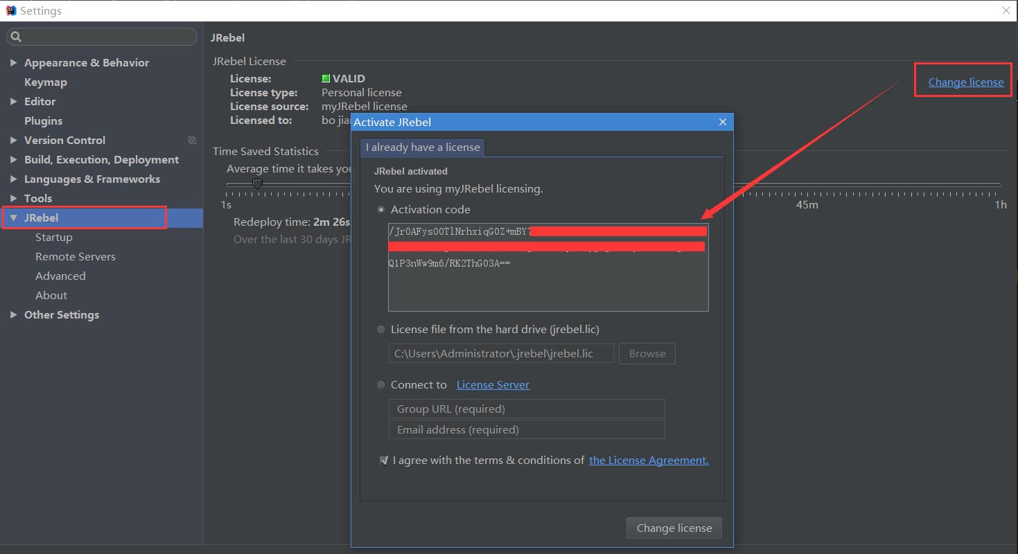Click the Change license link in Settings
Screen dimensions: 1018x554
965,82
